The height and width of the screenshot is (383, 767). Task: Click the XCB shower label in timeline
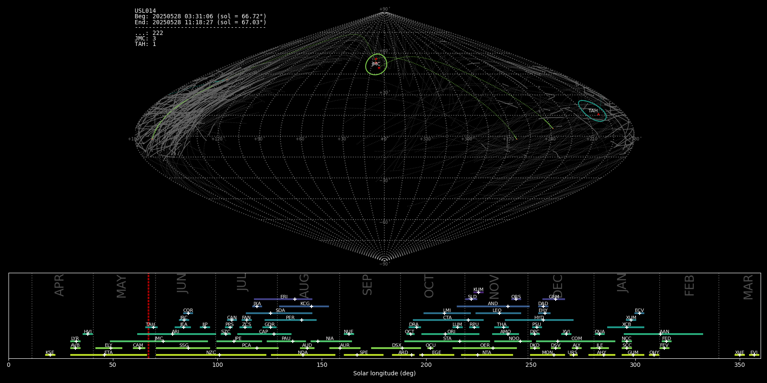click(626, 325)
